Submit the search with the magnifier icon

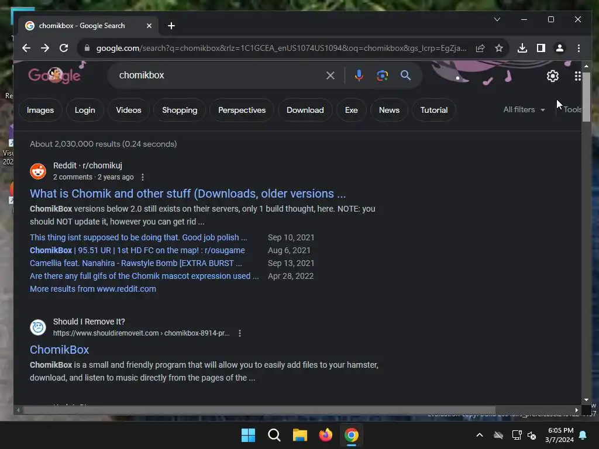tap(406, 75)
